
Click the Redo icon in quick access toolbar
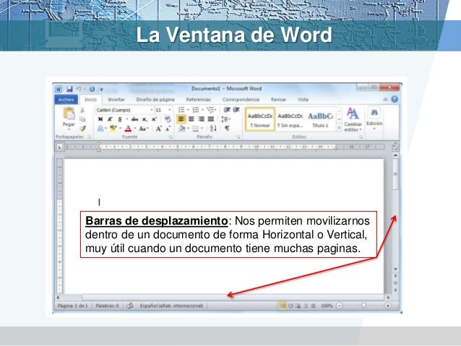(92, 89)
